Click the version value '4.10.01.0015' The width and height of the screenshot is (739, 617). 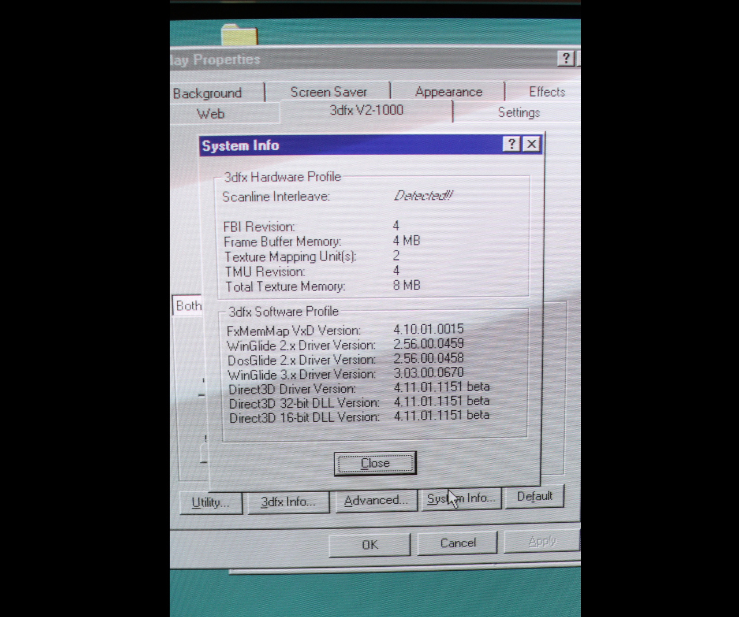(x=428, y=329)
